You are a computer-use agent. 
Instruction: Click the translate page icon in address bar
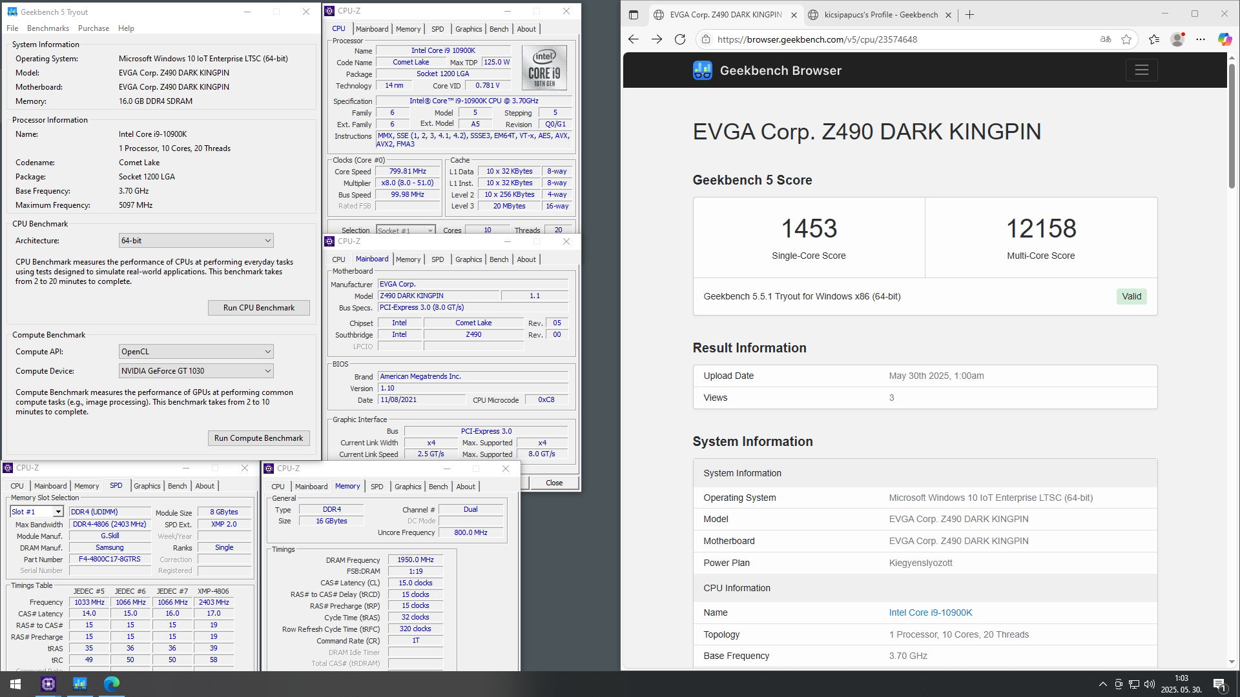click(x=1106, y=39)
